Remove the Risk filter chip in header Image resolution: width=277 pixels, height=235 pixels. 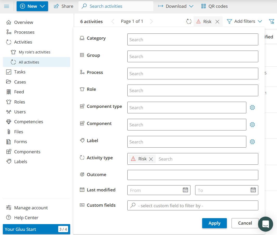[x=217, y=22]
